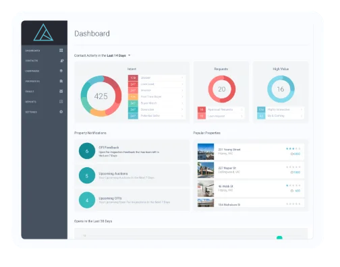Select the Downsizer intent label
The image size is (340, 267).
tap(147, 109)
